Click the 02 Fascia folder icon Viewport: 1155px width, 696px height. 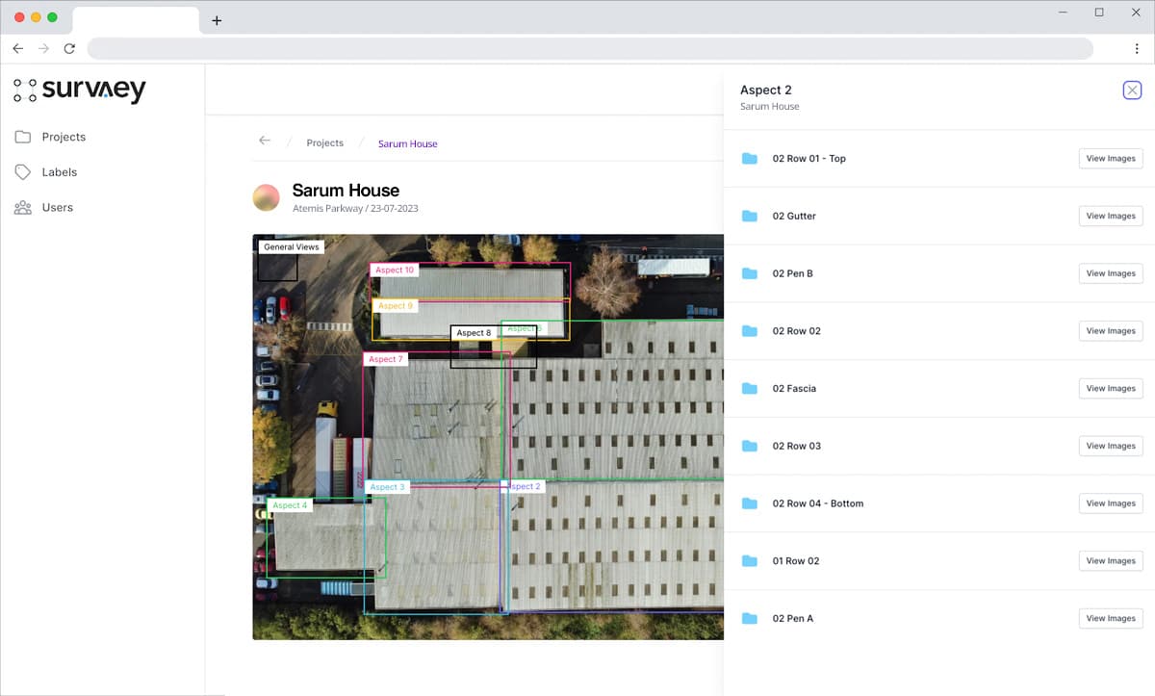click(x=750, y=389)
